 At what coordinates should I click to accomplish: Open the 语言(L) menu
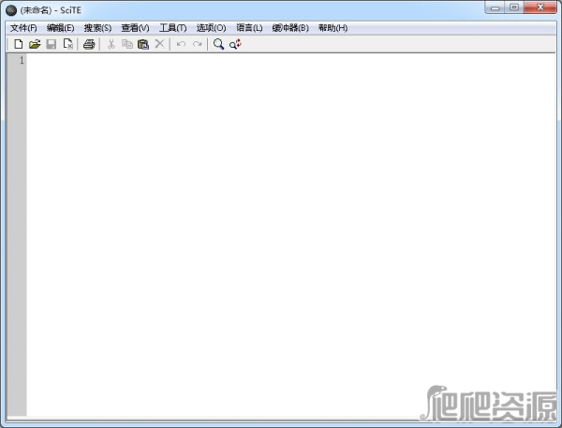[x=249, y=28]
